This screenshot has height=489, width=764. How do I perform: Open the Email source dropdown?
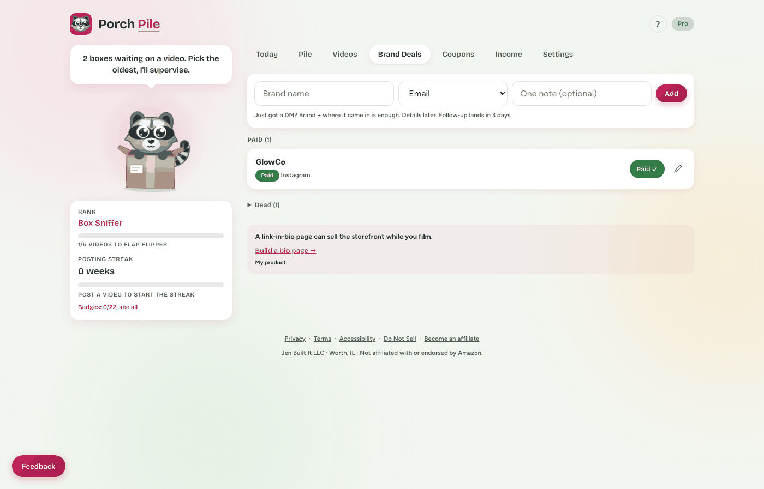coord(453,94)
